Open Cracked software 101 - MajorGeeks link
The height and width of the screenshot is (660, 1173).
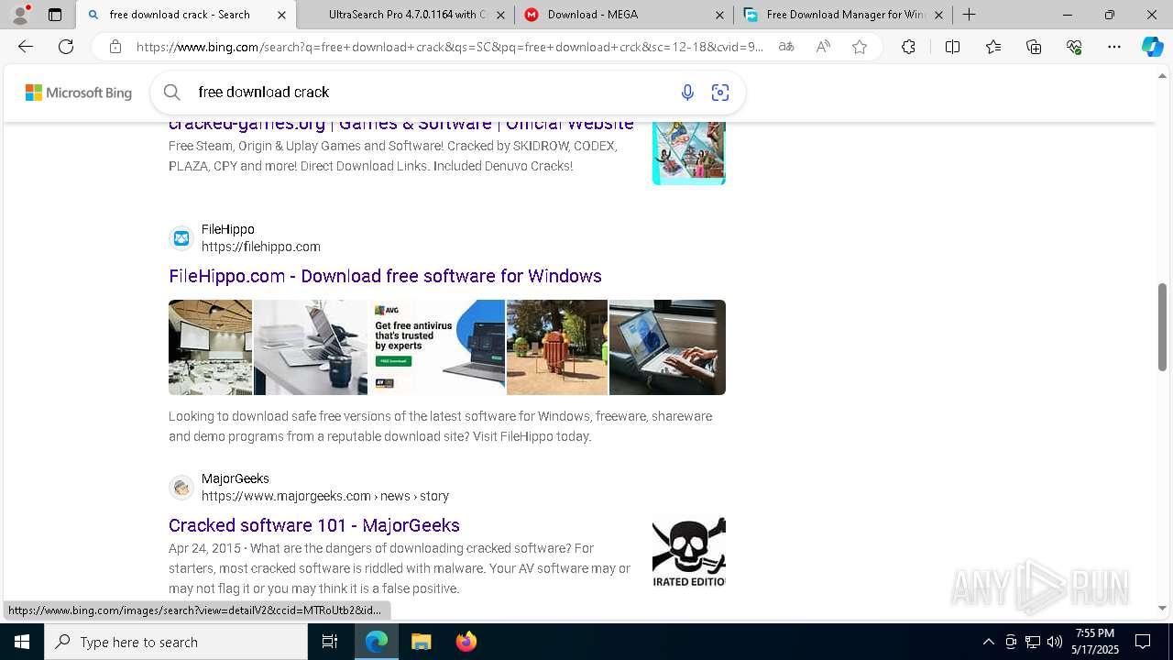(x=314, y=525)
